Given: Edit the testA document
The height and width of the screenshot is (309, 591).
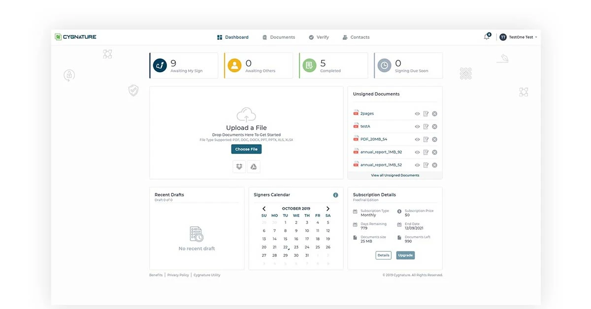Looking at the screenshot, I should coord(426,126).
